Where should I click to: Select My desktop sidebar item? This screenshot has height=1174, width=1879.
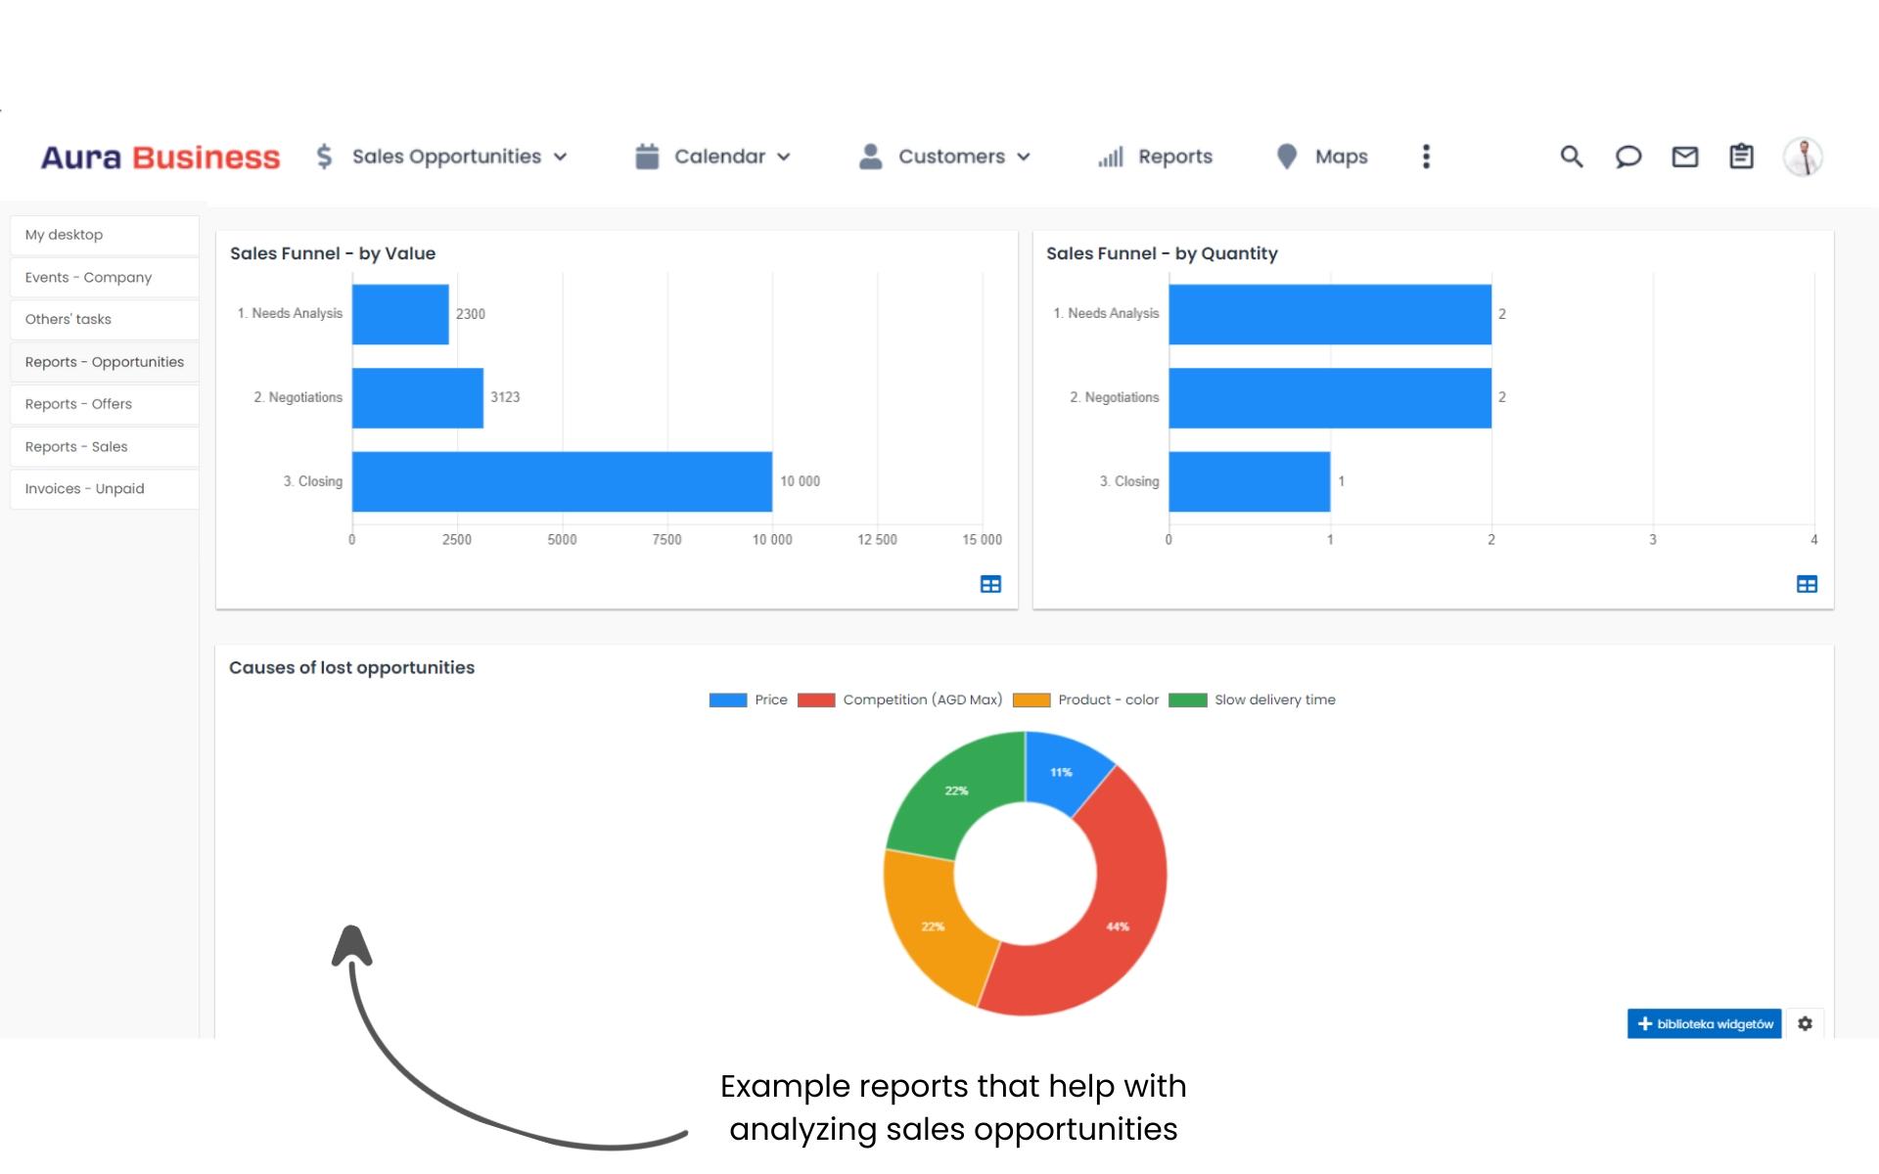coord(104,234)
